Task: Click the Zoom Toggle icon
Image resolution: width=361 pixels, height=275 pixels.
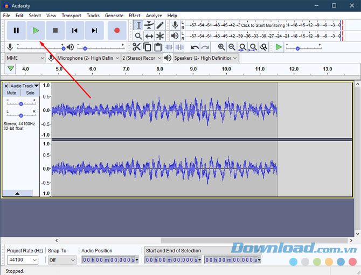Action: [x=263, y=47]
